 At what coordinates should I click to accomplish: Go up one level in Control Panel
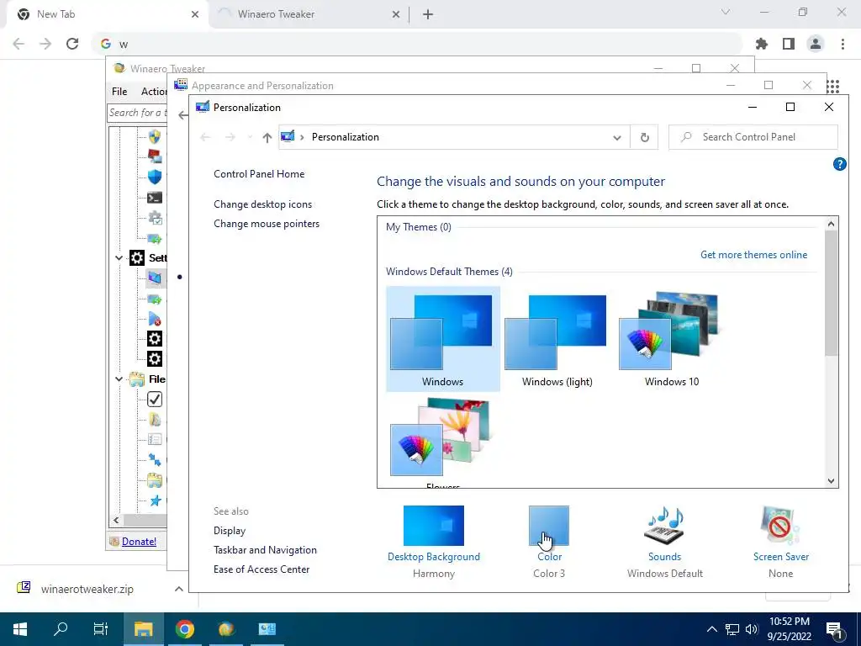click(267, 137)
